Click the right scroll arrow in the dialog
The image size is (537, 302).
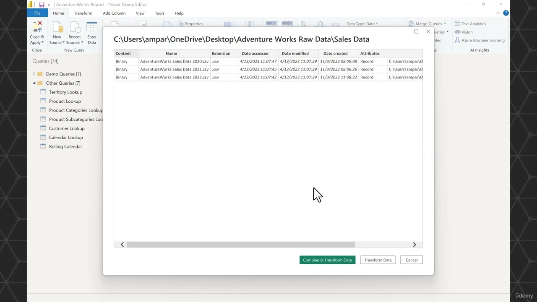click(x=414, y=245)
